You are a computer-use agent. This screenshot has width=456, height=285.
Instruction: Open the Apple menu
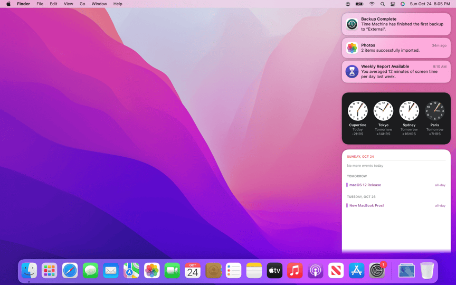pos(8,4)
